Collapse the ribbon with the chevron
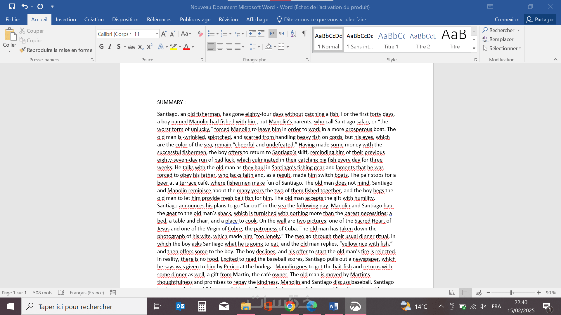The image size is (561, 315). [555, 60]
